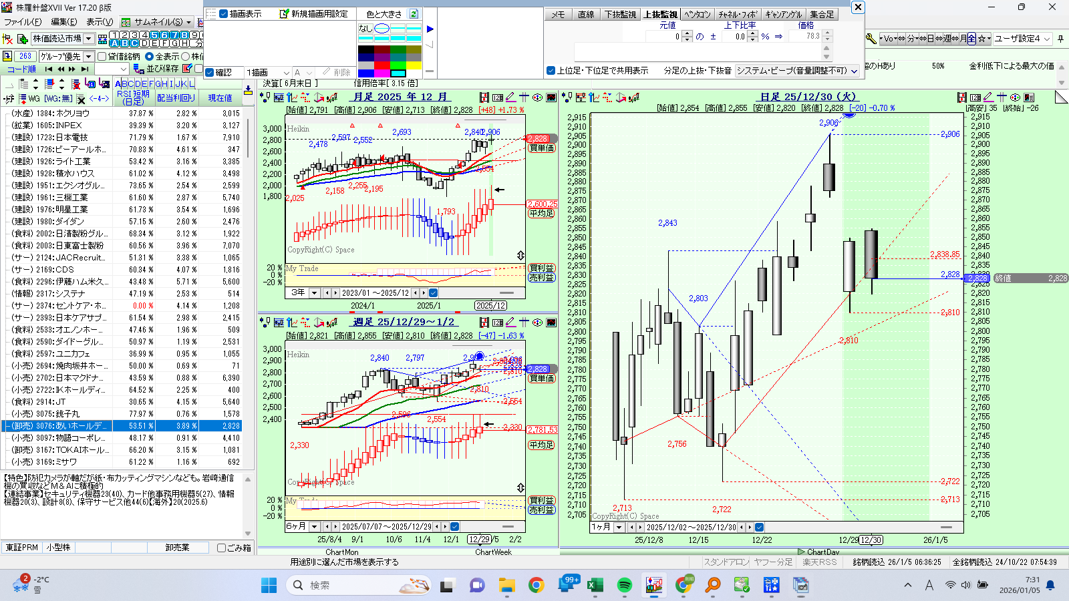Select the 全表示 radio button

click(150, 57)
